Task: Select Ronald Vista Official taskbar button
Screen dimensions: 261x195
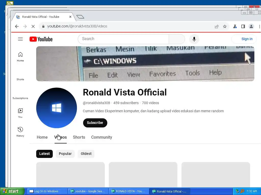Action: click(170, 191)
